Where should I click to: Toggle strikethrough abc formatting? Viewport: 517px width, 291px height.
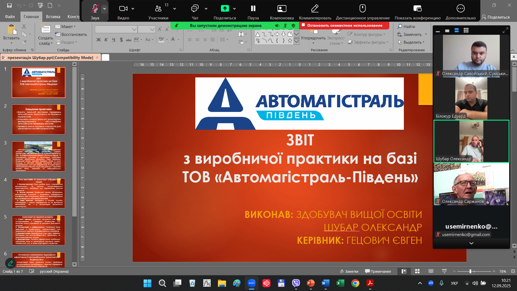129,40
